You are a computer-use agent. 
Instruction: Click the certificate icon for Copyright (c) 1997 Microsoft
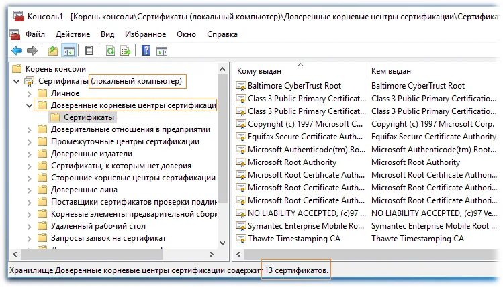point(241,124)
